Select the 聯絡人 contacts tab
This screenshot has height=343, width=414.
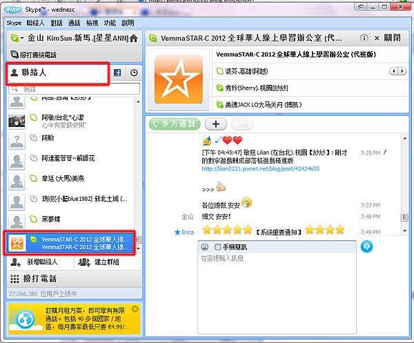tap(57, 73)
